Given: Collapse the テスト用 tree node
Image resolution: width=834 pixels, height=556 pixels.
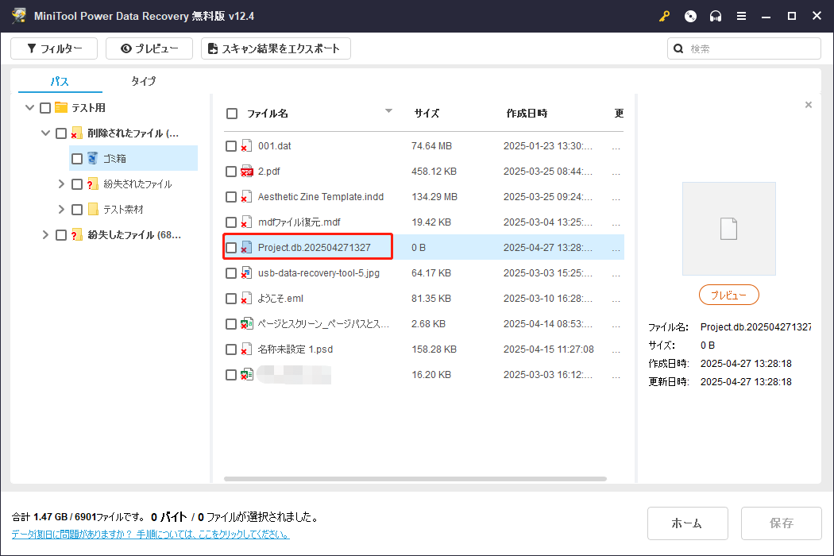Looking at the screenshot, I should tap(30, 107).
